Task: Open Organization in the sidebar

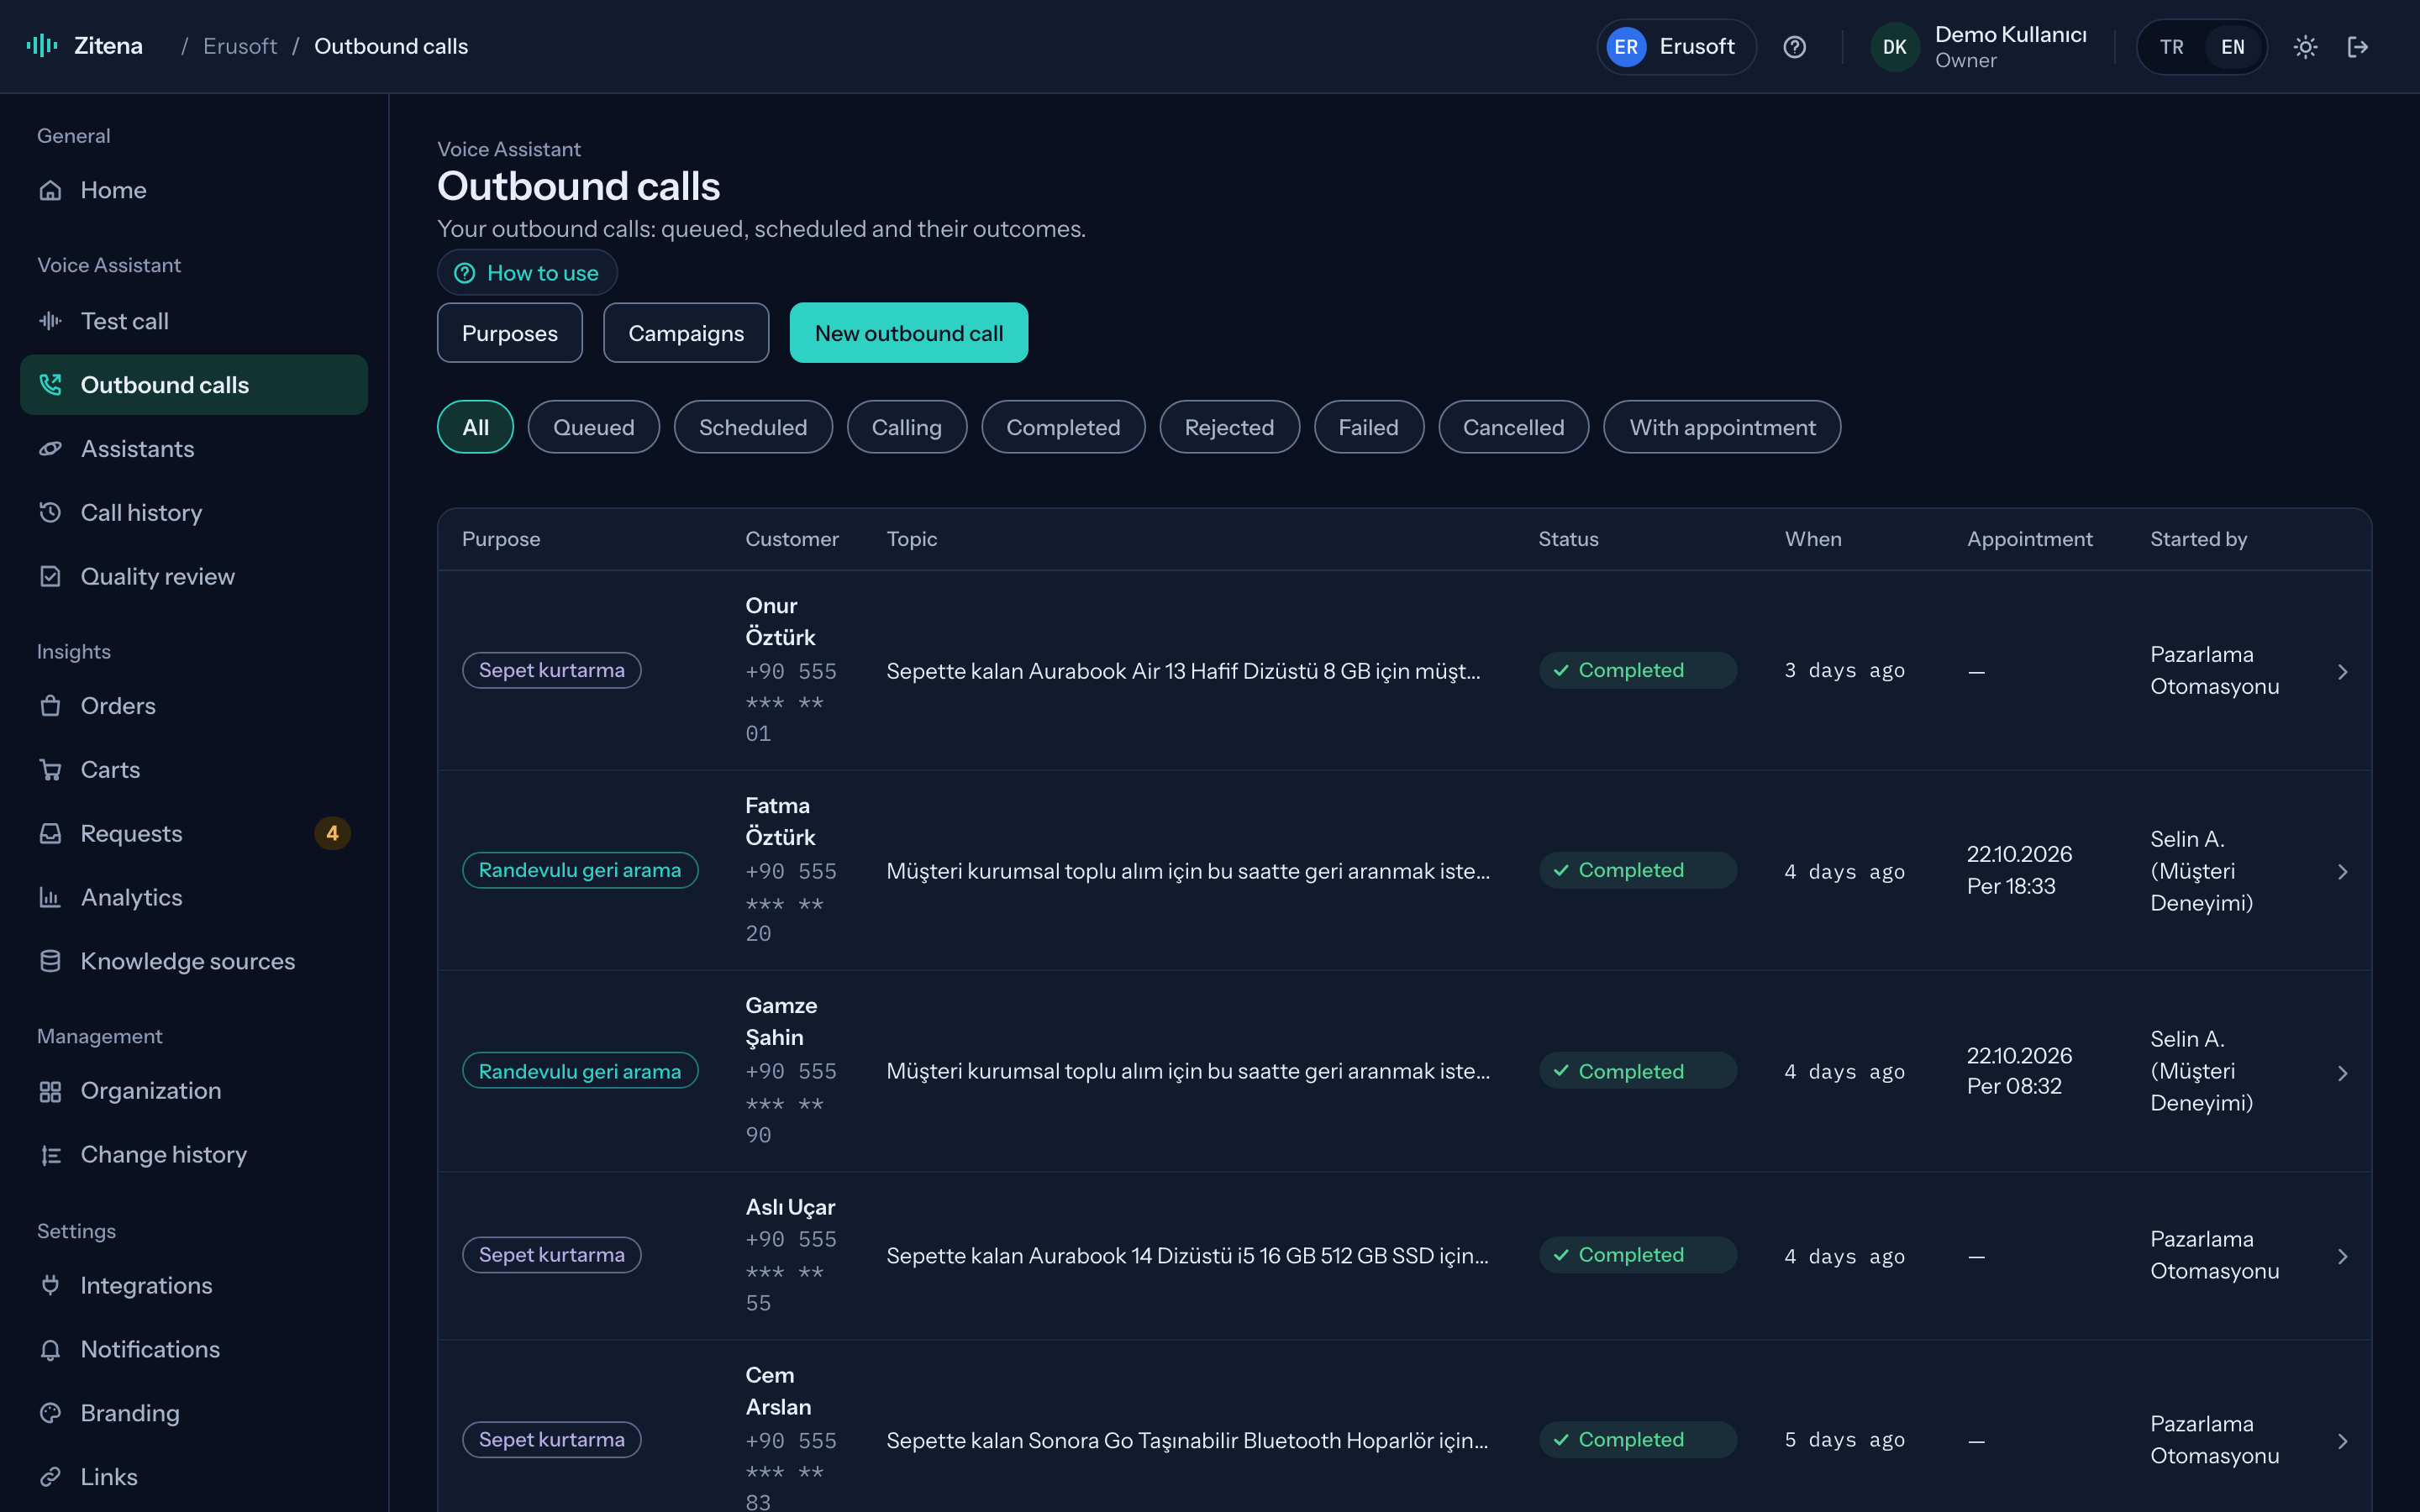Action: [194, 1091]
